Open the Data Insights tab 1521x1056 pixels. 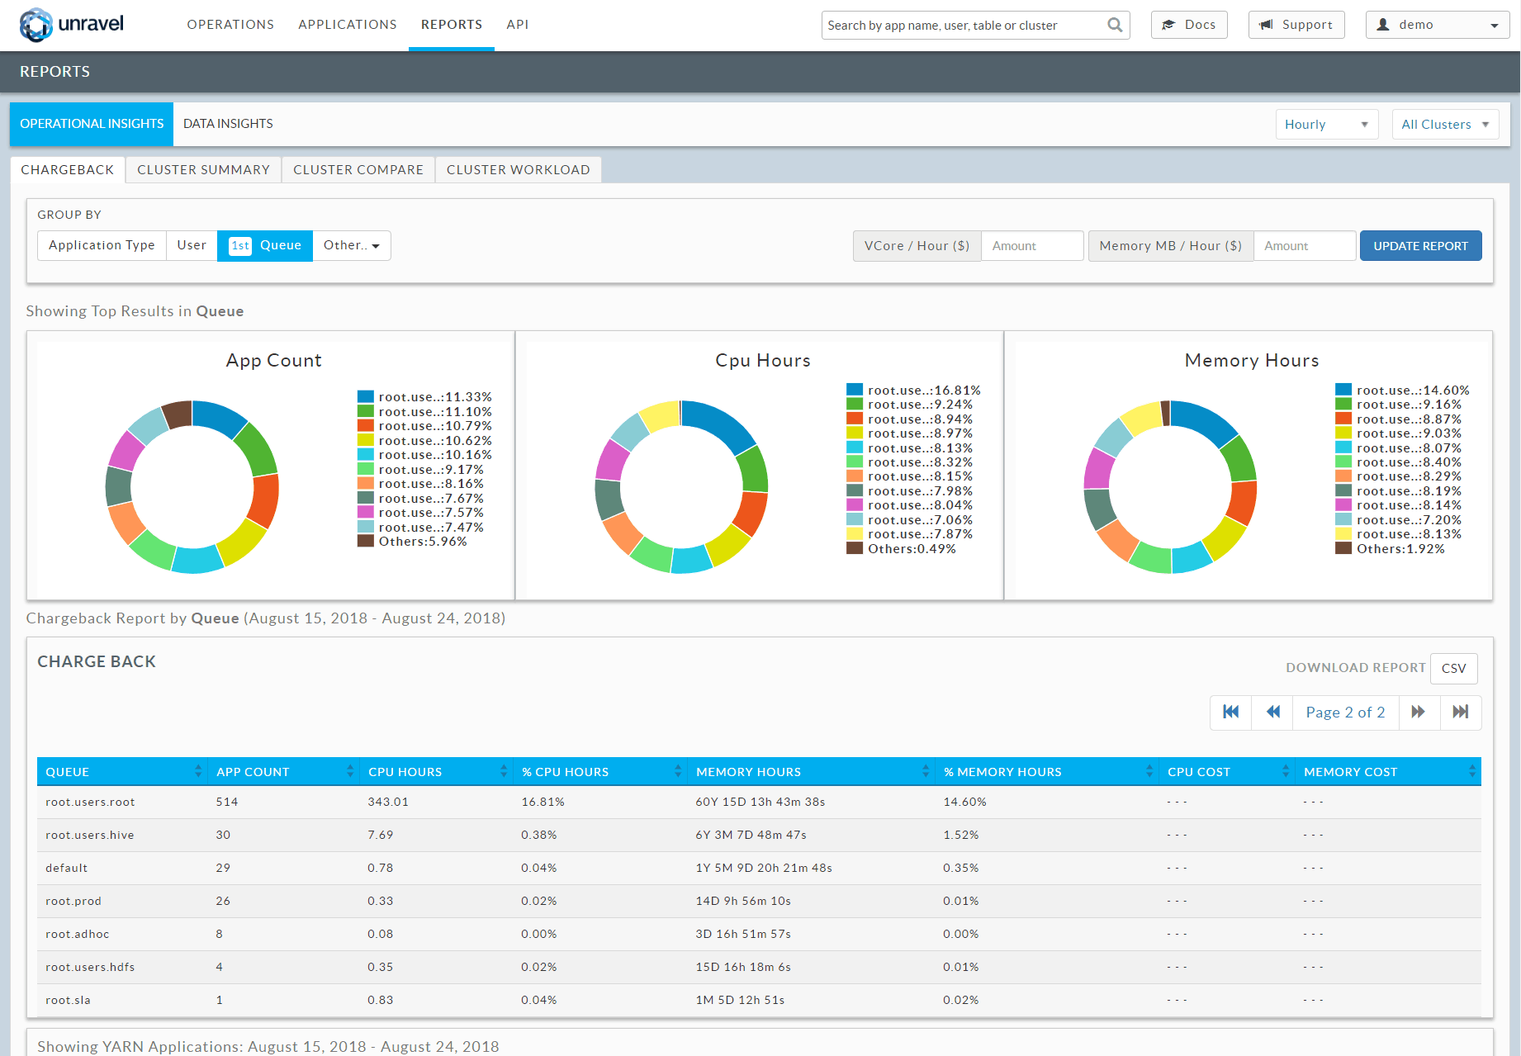(x=228, y=124)
